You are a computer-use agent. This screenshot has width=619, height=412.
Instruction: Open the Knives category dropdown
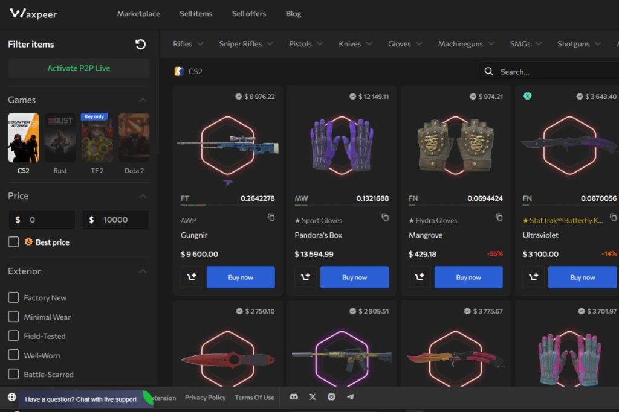click(355, 43)
